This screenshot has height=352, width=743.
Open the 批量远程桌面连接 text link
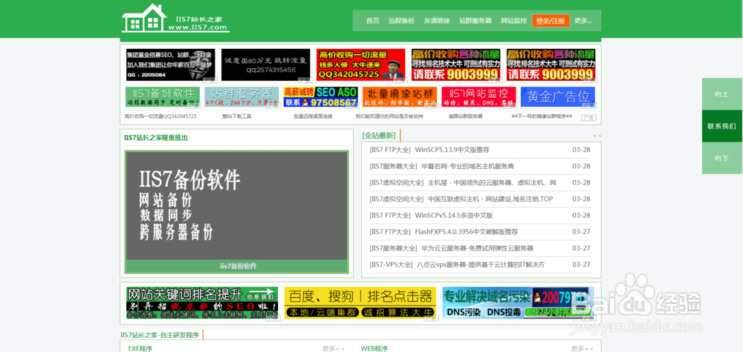coord(313,116)
